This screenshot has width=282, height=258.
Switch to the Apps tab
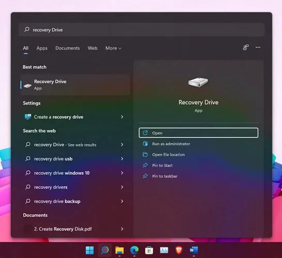pyautogui.click(x=42, y=48)
